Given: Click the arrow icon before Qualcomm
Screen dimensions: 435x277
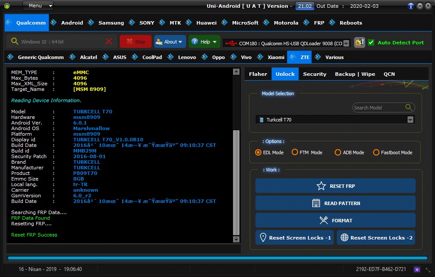Looking at the screenshot, I should [9, 22].
